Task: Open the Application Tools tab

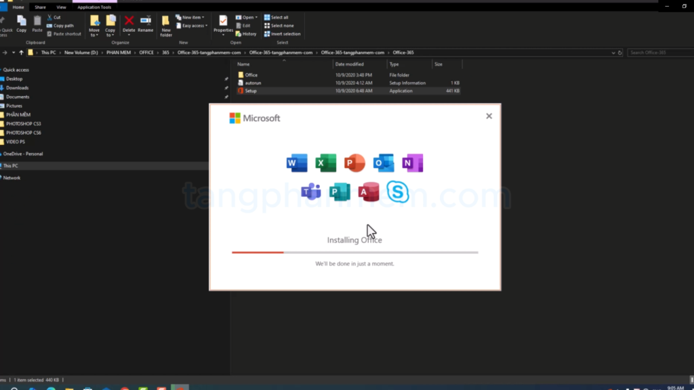Action: click(x=94, y=7)
